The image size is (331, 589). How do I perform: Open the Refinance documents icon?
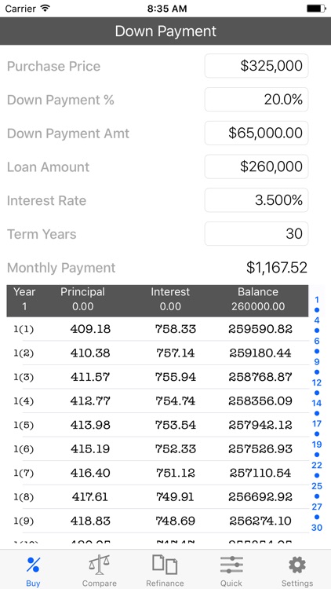pyautogui.click(x=165, y=565)
